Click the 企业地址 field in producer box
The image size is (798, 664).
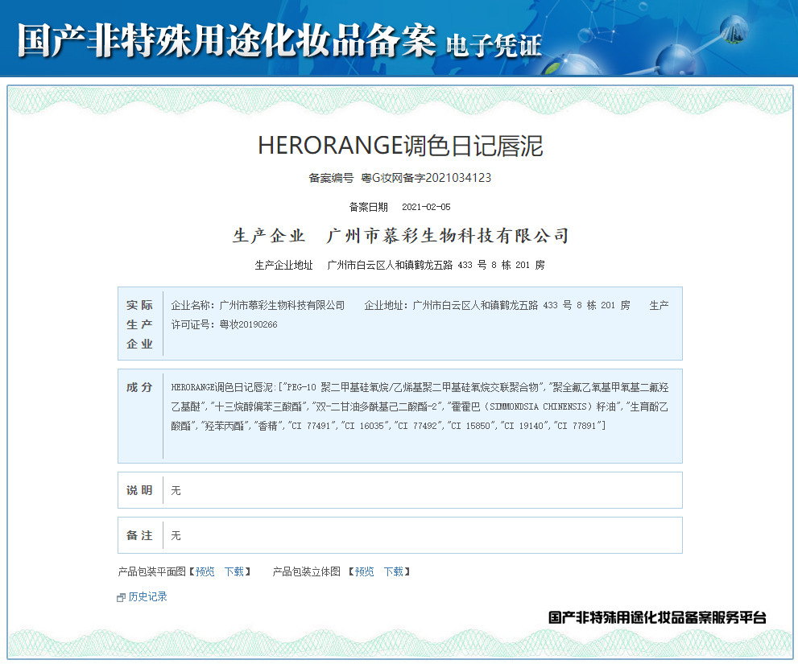click(497, 305)
